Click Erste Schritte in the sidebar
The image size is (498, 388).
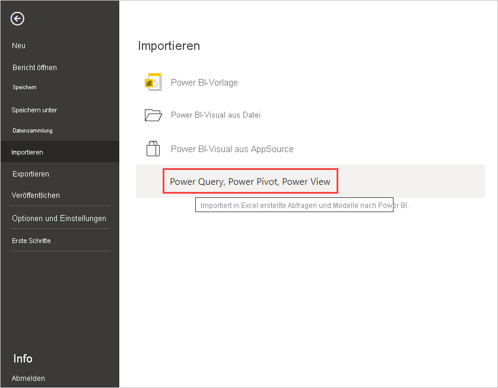click(x=30, y=240)
